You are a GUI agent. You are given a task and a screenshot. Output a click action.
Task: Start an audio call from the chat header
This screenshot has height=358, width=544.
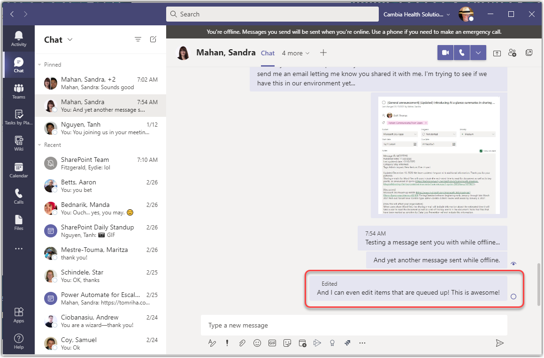[x=462, y=53]
